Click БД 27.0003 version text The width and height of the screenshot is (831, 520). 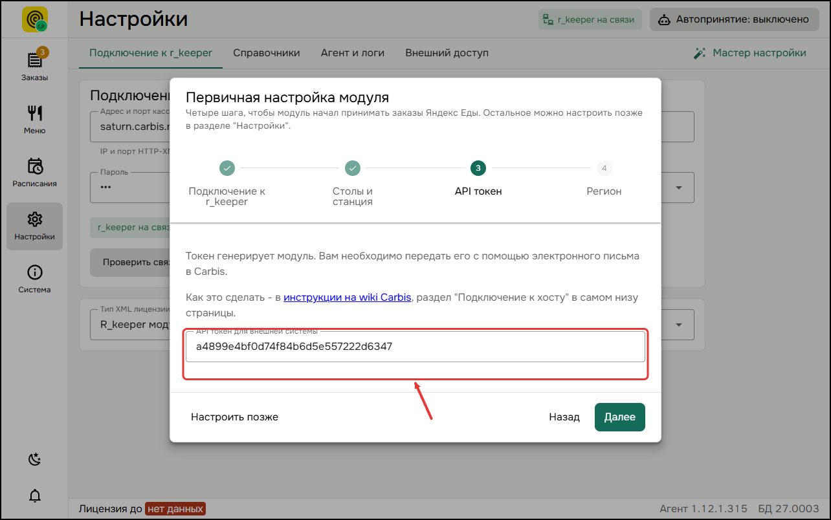click(788, 509)
